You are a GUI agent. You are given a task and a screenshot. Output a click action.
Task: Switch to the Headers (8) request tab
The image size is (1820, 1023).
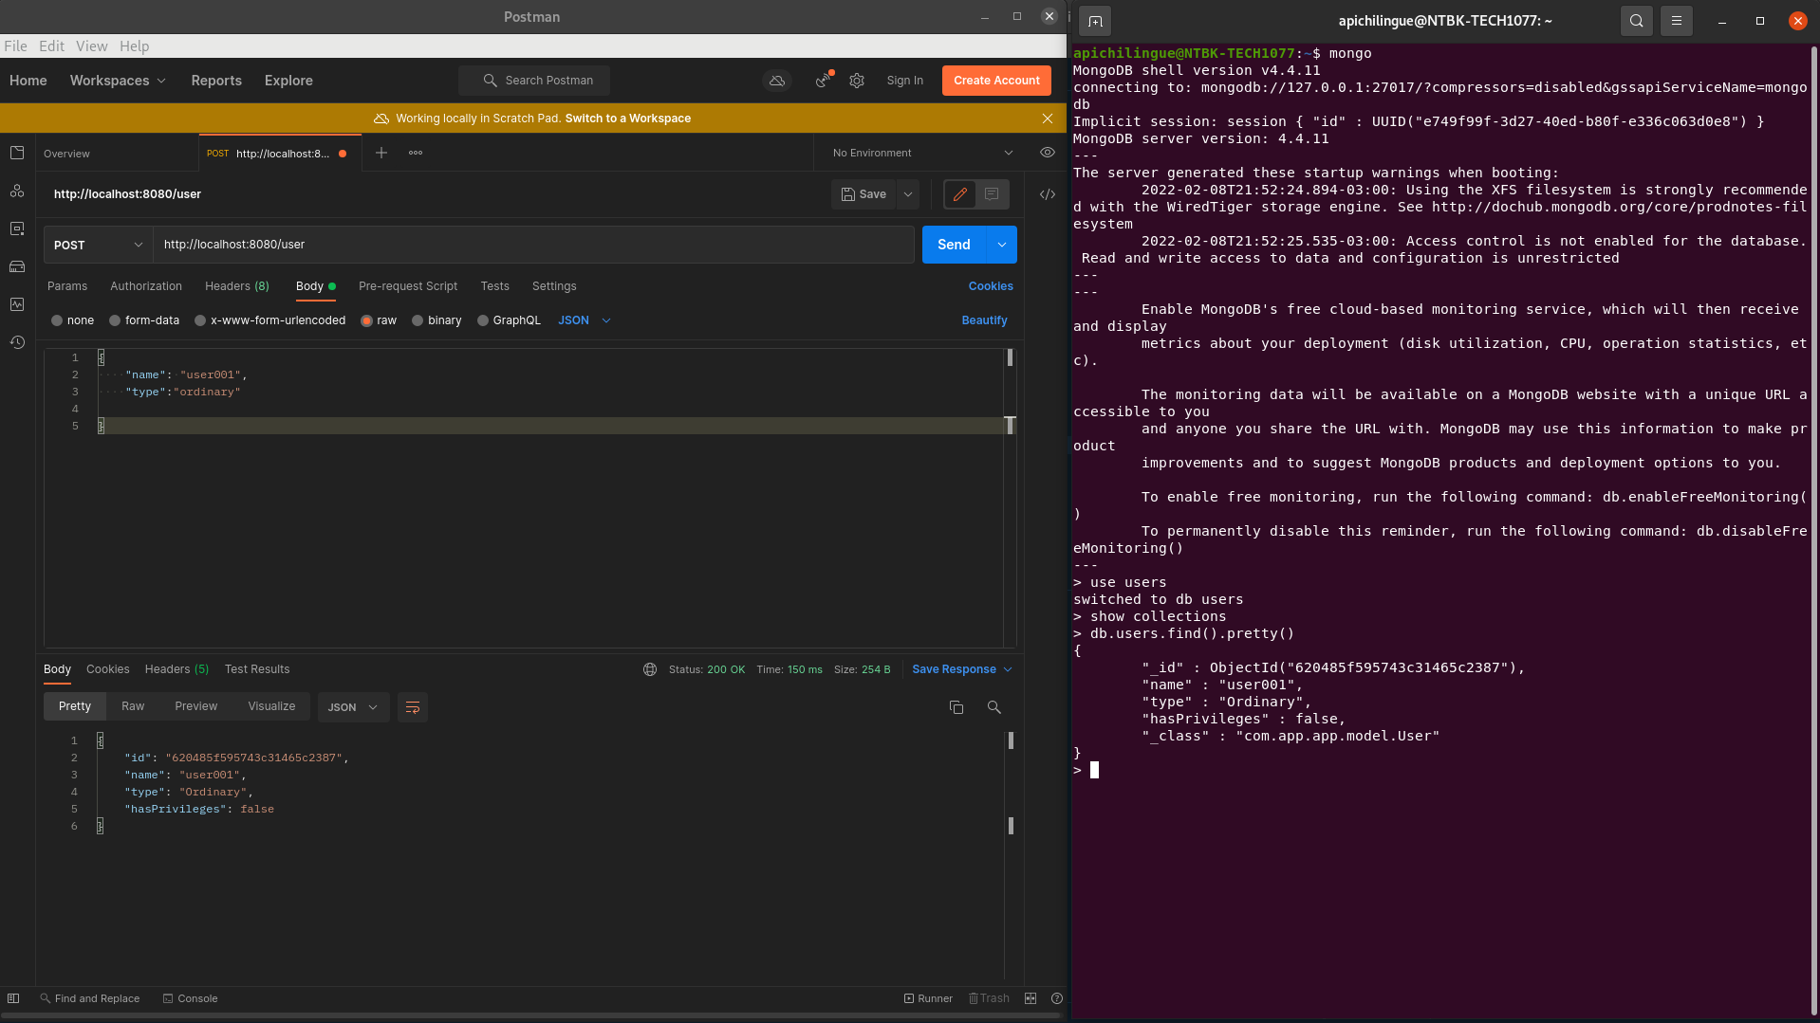(x=237, y=286)
